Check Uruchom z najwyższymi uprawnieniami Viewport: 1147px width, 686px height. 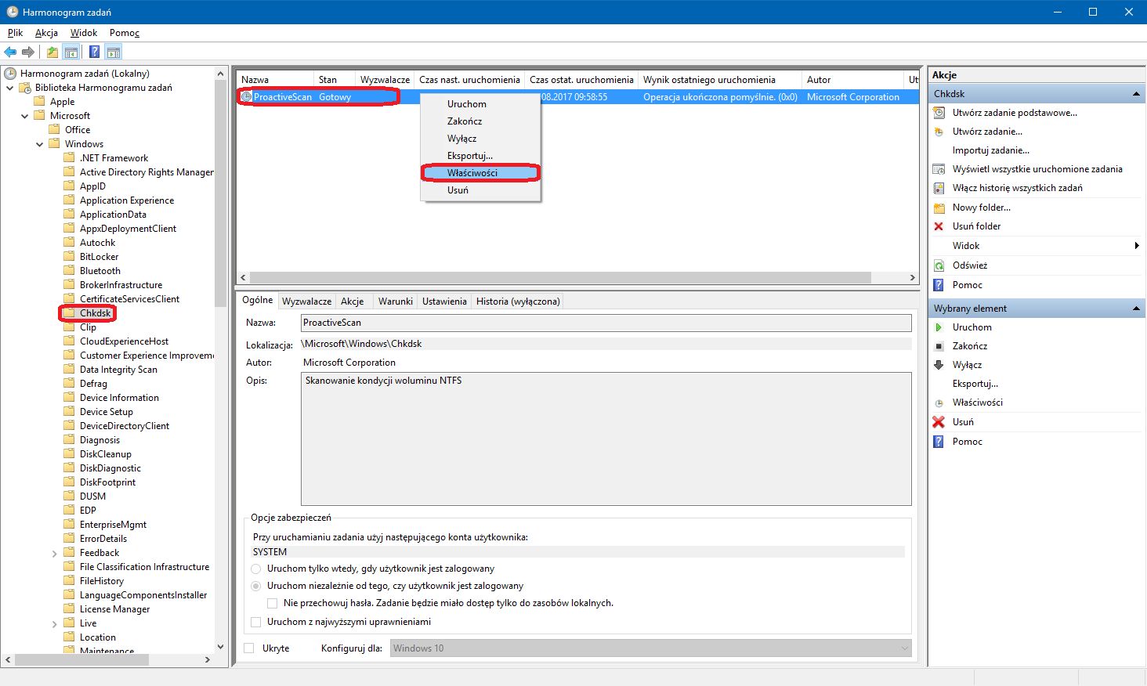pos(255,622)
